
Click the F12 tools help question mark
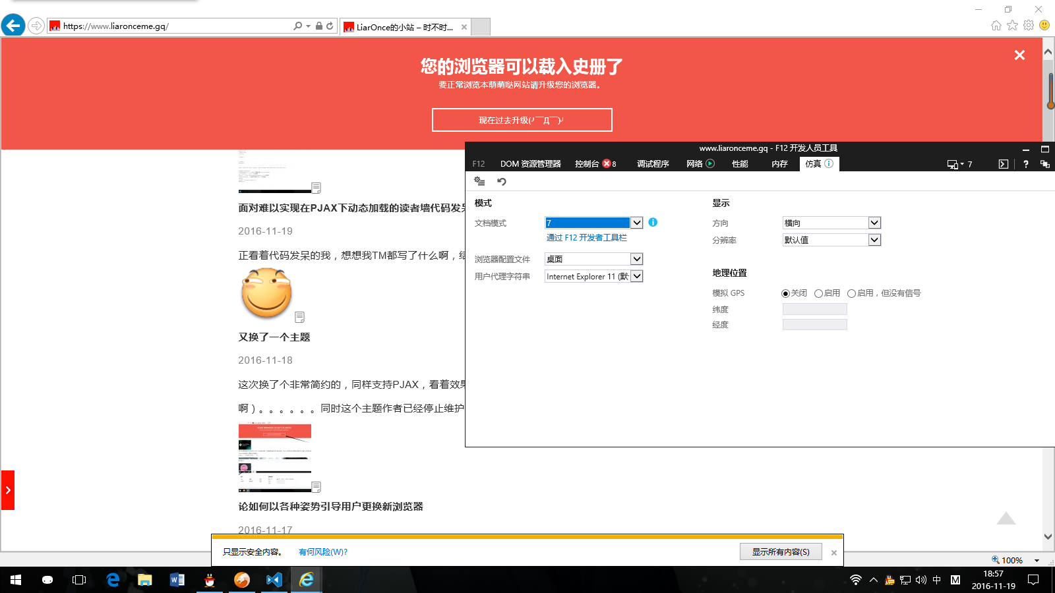pos(1025,164)
